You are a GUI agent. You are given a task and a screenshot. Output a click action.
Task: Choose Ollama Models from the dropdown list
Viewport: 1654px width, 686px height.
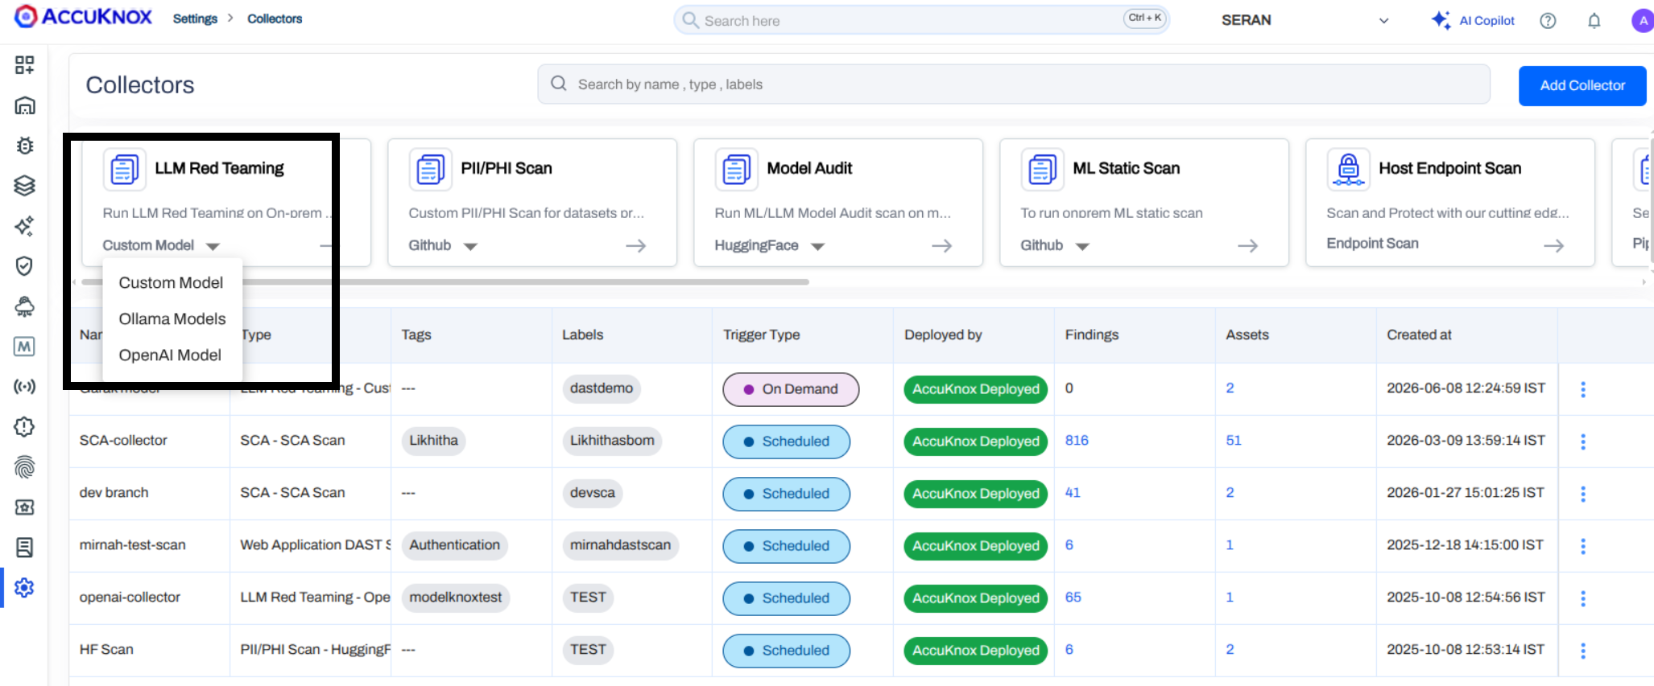pyautogui.click(x=172, y=318)
